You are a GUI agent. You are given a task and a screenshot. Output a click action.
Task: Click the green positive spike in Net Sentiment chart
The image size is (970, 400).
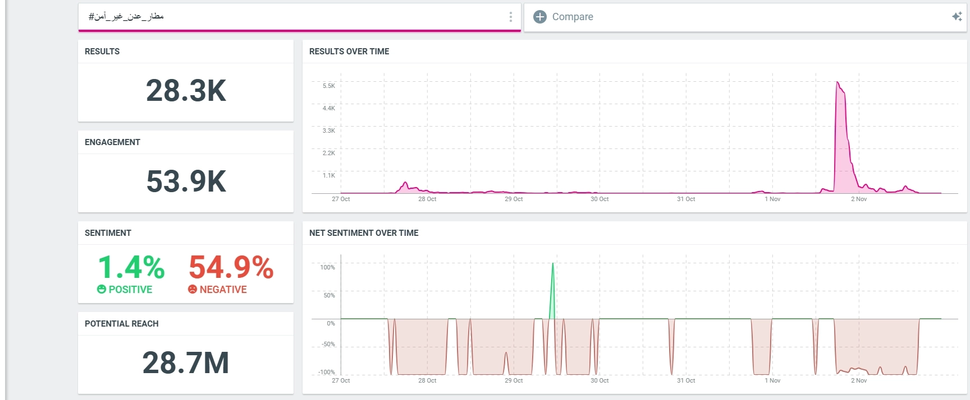[x=552, y=280]
